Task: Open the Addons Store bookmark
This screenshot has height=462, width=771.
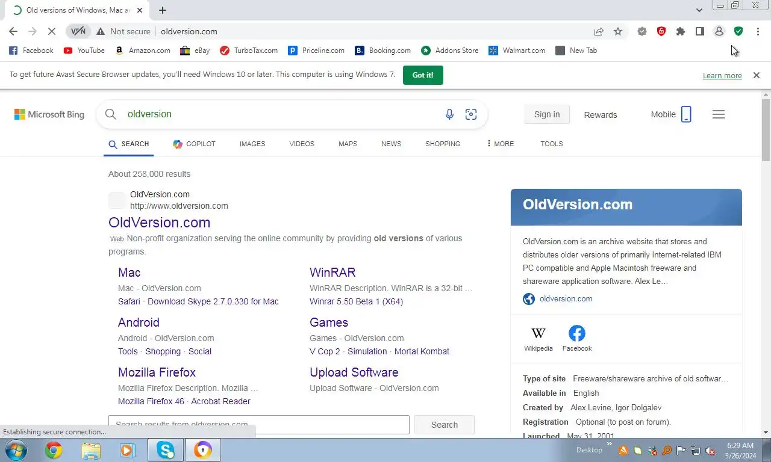Action: pyautogui.click(x=450, y=51)
